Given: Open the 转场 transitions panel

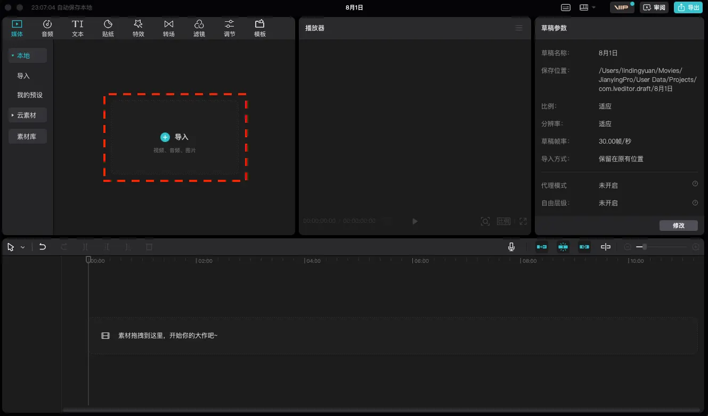Looking at the screenshot, I should tap(169, 29).
